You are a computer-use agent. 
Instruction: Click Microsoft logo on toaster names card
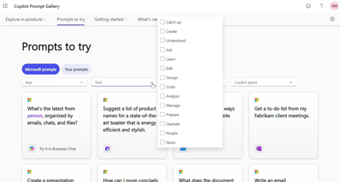[x=105, y=100]
